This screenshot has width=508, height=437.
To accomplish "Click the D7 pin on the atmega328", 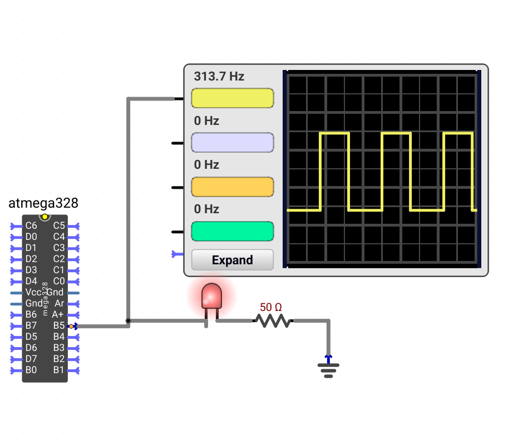I will (x=16, y=359).
